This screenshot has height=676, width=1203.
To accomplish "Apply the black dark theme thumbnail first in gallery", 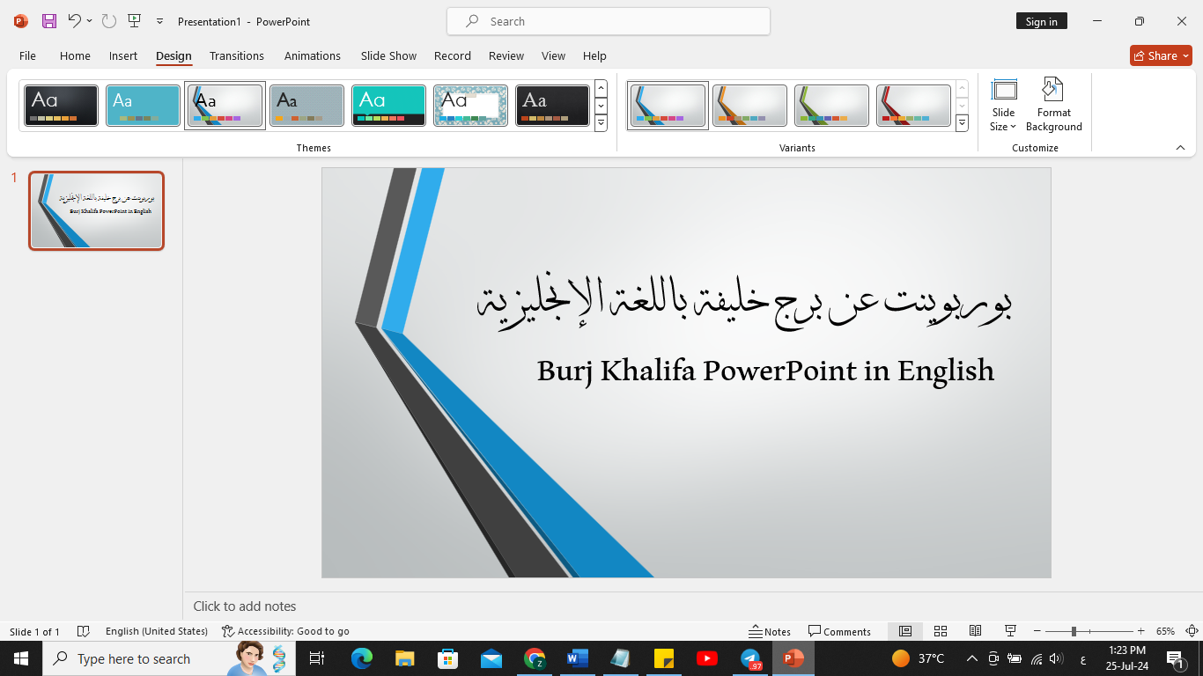I will (x=61, y=106).
